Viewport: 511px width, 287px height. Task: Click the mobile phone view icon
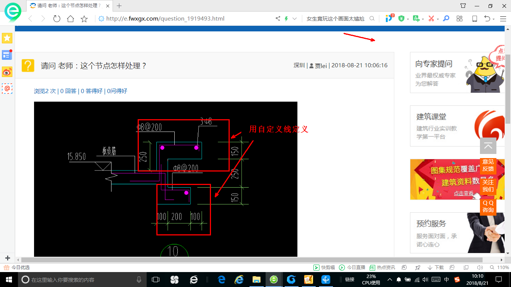coord(475,19)
